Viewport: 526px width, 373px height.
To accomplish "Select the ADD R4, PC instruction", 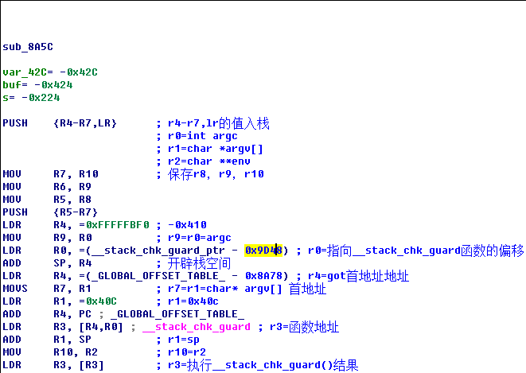I will (x=47, y=314).
